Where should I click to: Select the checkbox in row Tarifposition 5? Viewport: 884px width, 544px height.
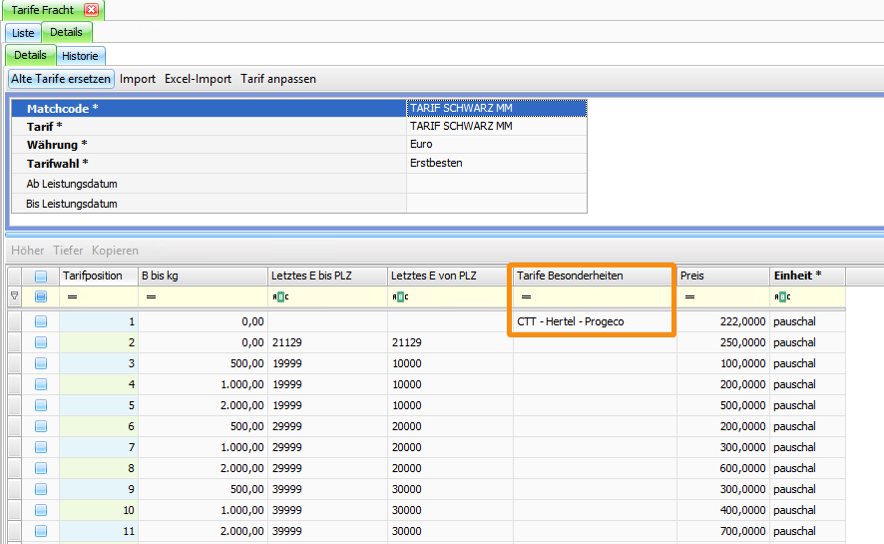pos(41,405)
